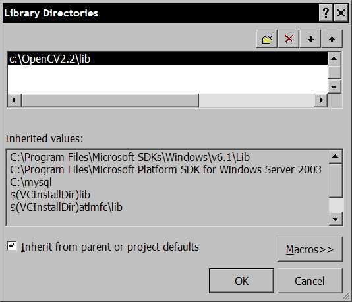This screenshot has width=352, height=302.
Task: Select the c:\OpenCV2.2\lib entry
Action: click(x=167, y=59)
